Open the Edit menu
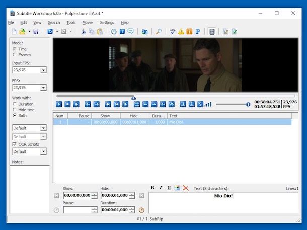 pyautogui.click(x=24, y=23)
